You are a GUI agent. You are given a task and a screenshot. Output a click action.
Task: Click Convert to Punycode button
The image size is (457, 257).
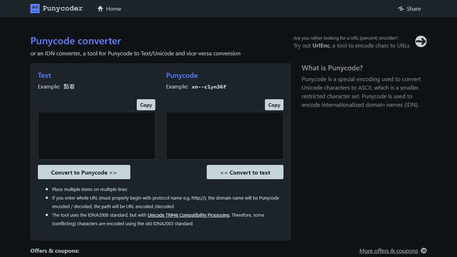click(84, 172)
